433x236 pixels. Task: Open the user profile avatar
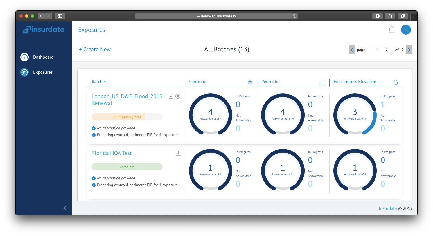pyautogui.click(x=406, y=30)
